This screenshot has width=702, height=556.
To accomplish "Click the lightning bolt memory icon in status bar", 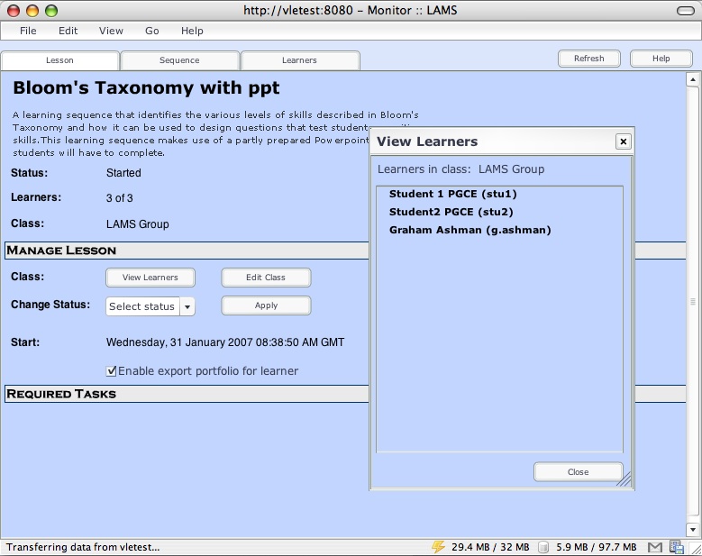I will coord(439,546).
